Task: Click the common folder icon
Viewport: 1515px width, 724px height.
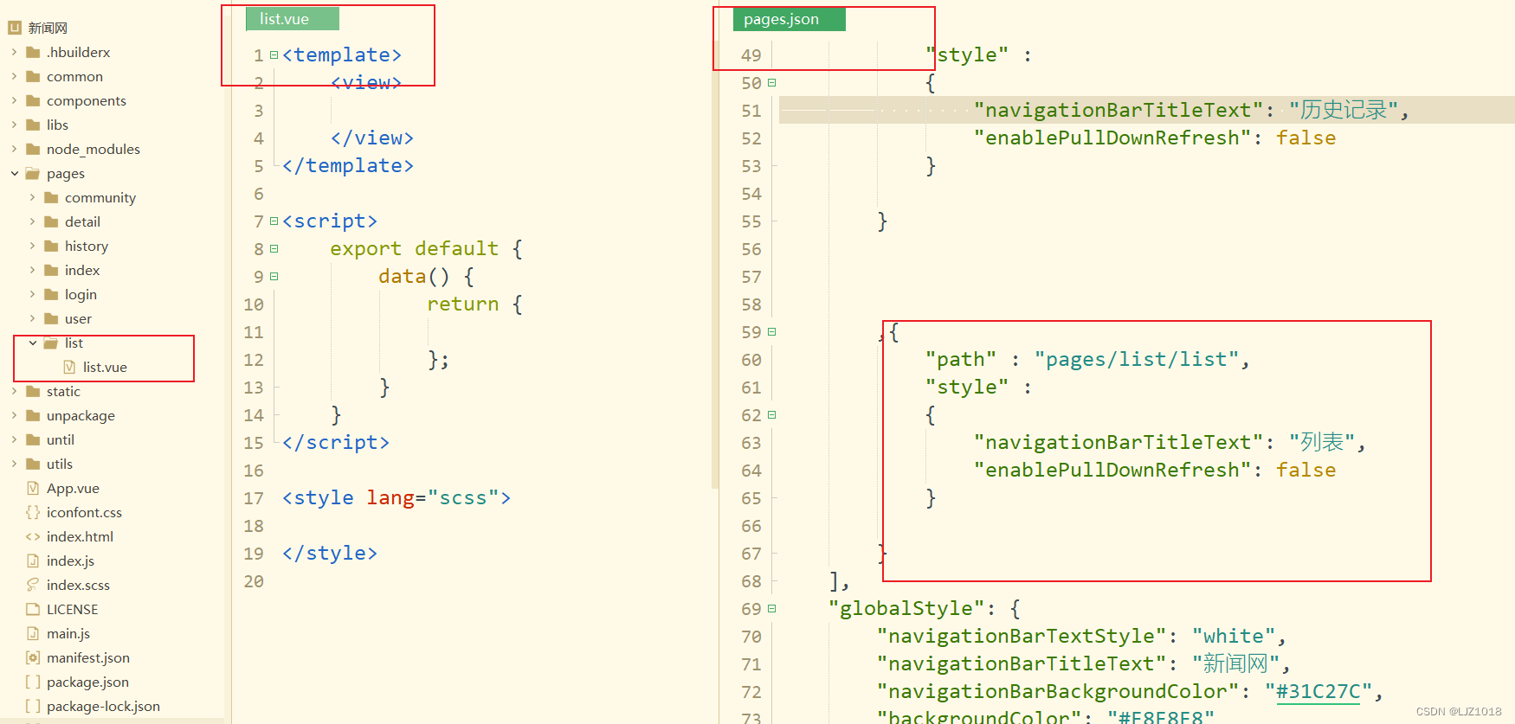Action: (33, 76)
